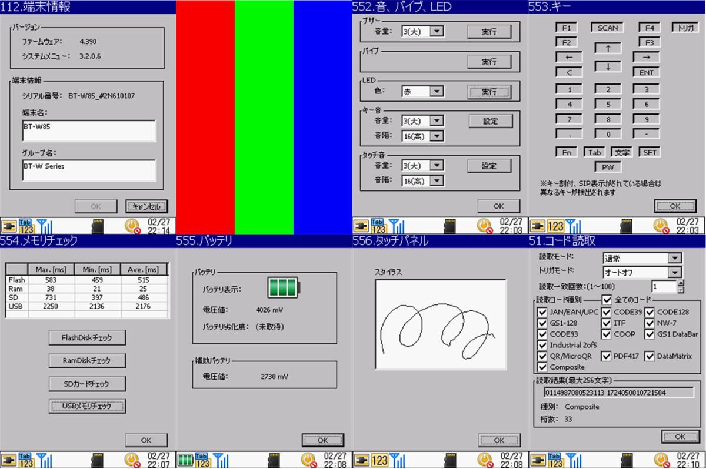The height and width of the screenshot is (469, 706).
Task: Click the 端末名 field containing BT-W85
Action: pos(89,132)
